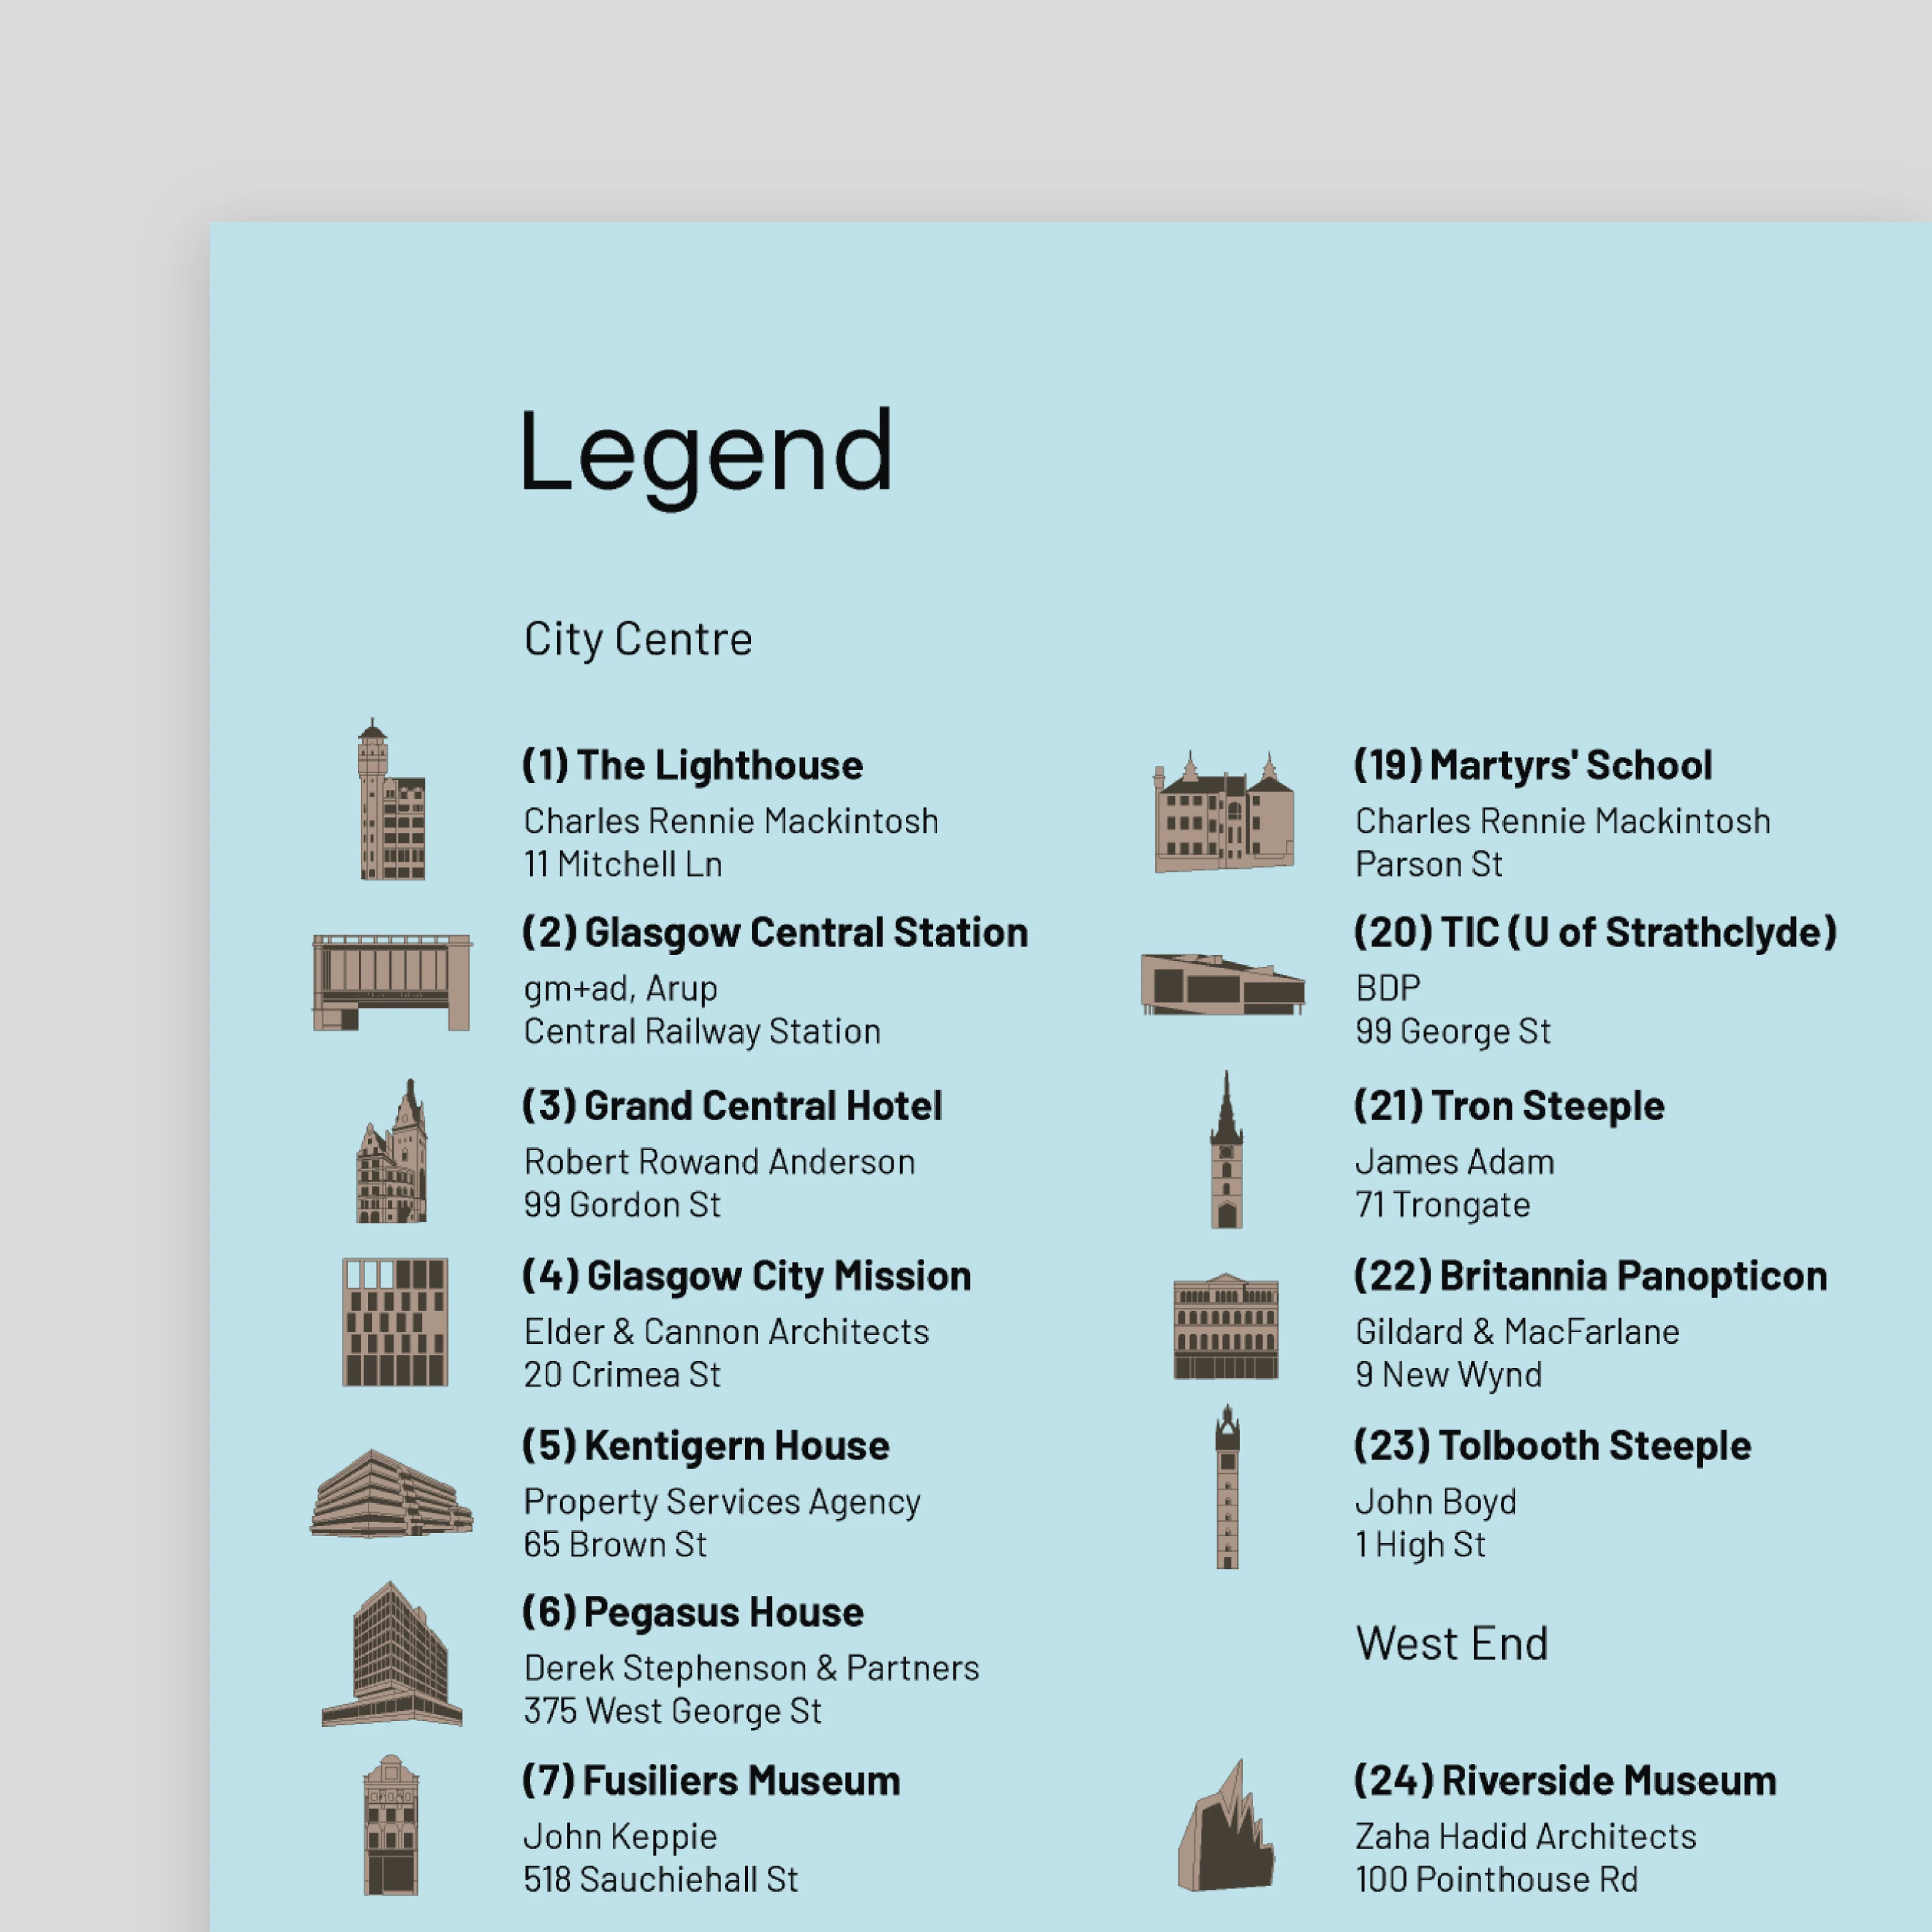Select '(5) Kentigern House' title

pos(706,1446)
